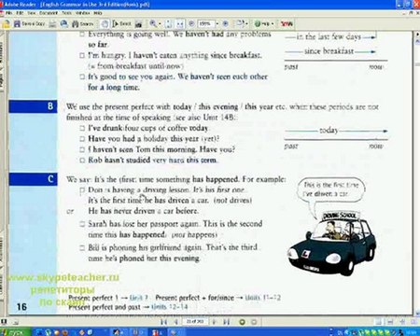Click the blue section B marker
This screenshot has width=420, height=336.
click(33, 106)
